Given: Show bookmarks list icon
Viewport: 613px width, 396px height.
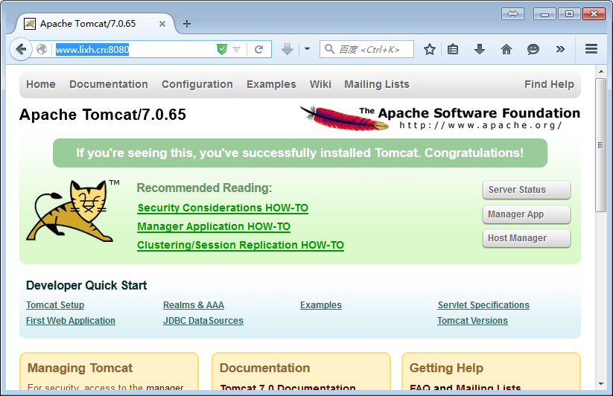Looking at the screenshot, I should point(453,49).
